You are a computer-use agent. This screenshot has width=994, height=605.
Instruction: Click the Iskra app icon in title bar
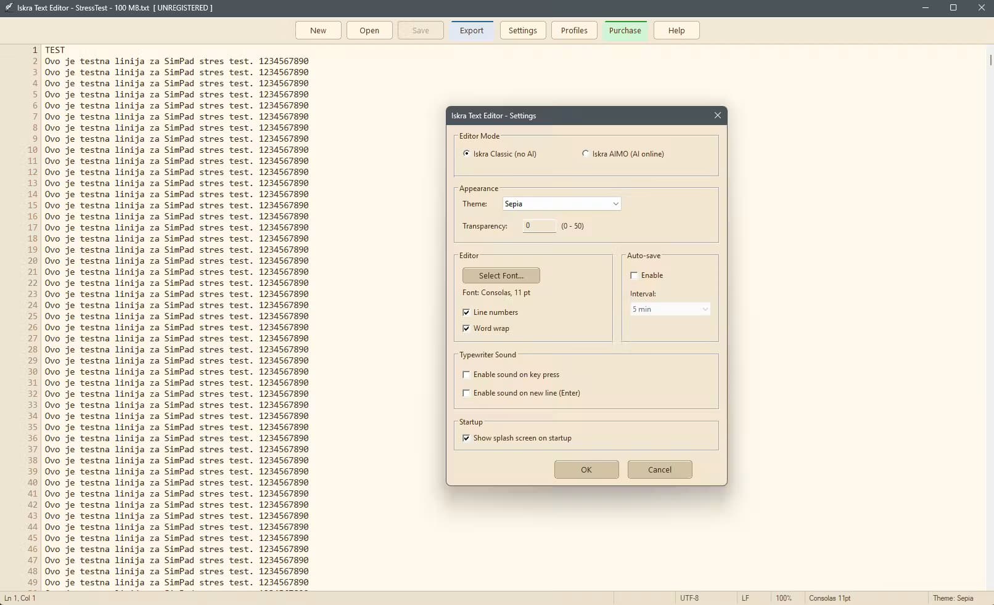(9, 7)
